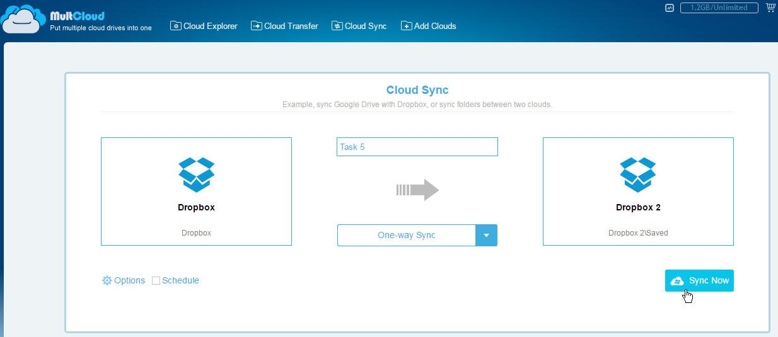
Task: Switch to the Cloud Sync page
Action: (359, 26)
